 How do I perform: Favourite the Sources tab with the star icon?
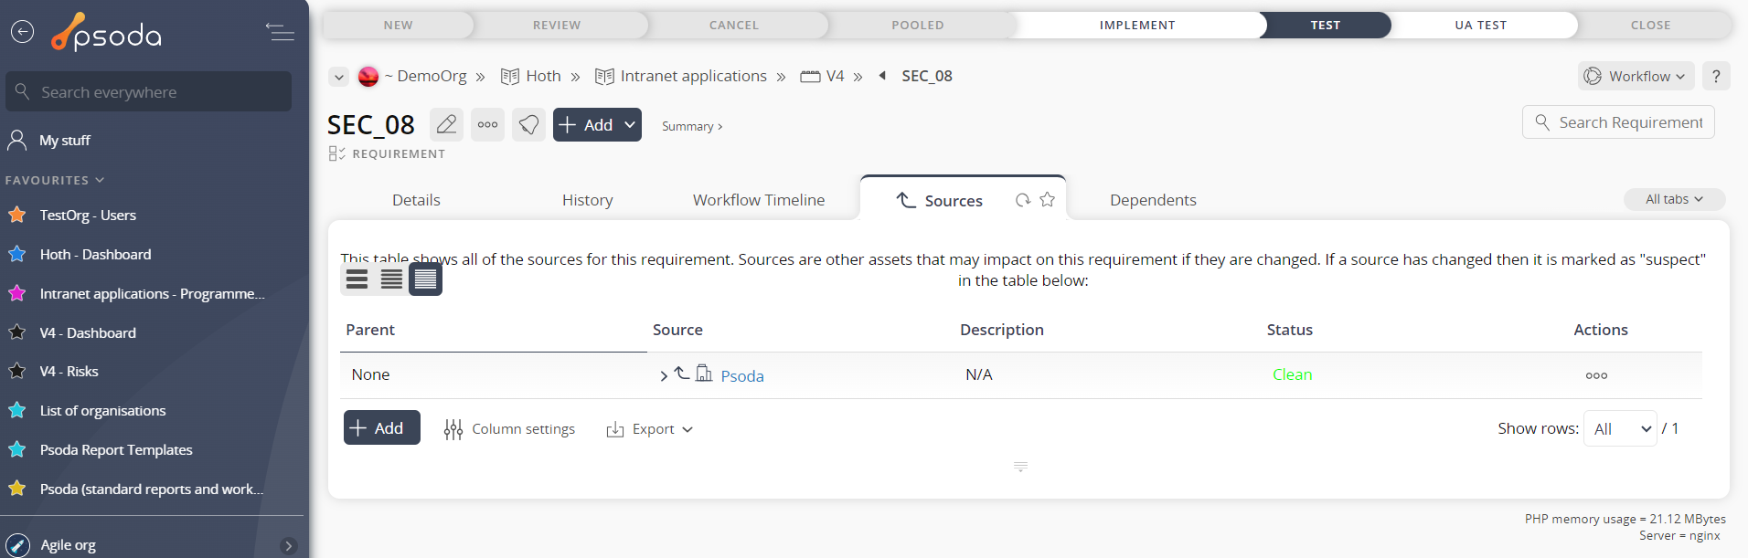point(1048,200)
